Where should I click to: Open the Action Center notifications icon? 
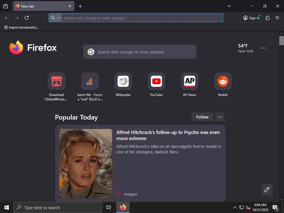tap(275, 207)
